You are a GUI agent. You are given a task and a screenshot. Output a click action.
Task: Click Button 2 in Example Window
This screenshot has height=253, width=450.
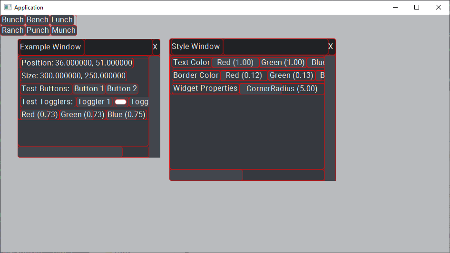122,89
